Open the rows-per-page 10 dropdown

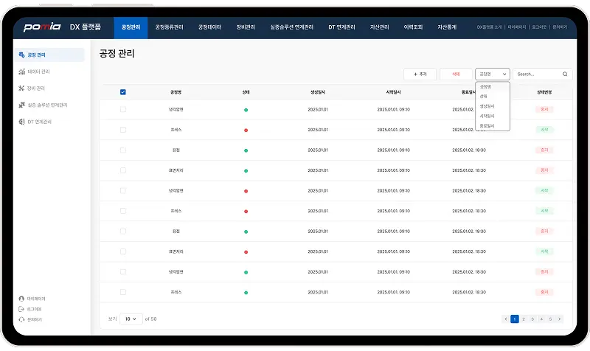click(131, 319)
